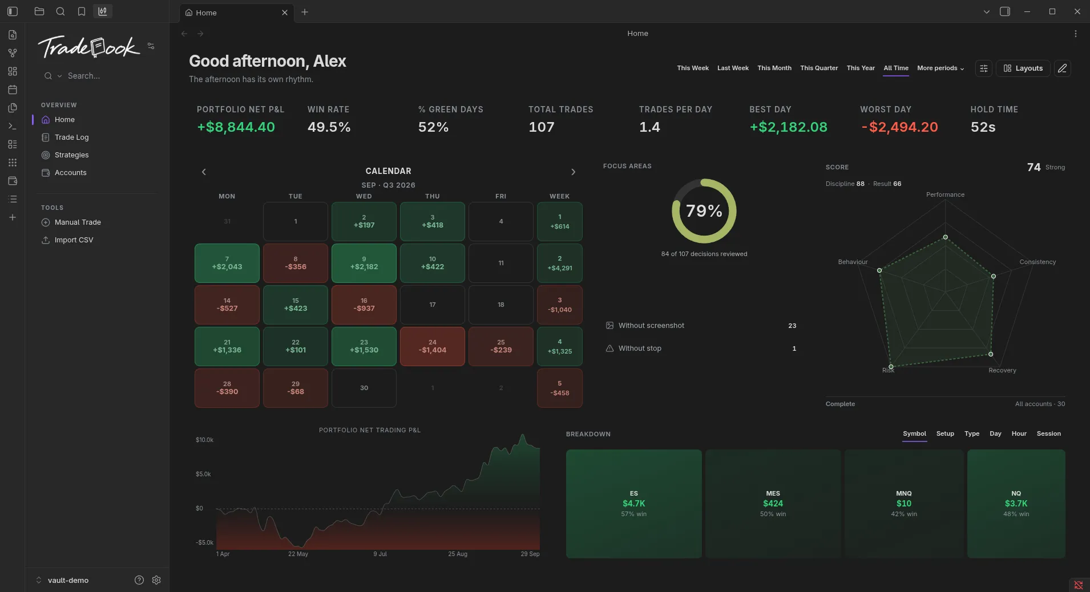The height and width of the screenshot is (592, 1090).
Task: Go to previous calendar month
Action: click(x=204, y=172)
